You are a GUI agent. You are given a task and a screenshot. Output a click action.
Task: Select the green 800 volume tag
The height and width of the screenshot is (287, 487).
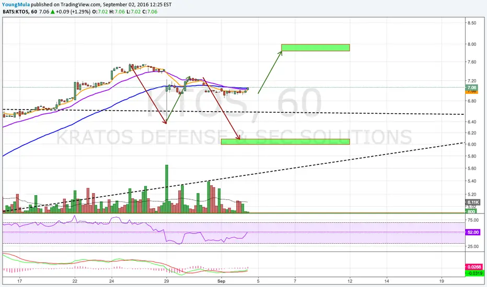click(x=471, y=212)
